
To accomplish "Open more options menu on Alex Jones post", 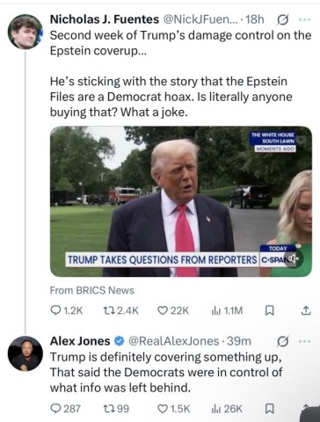I will coord(305,341).
